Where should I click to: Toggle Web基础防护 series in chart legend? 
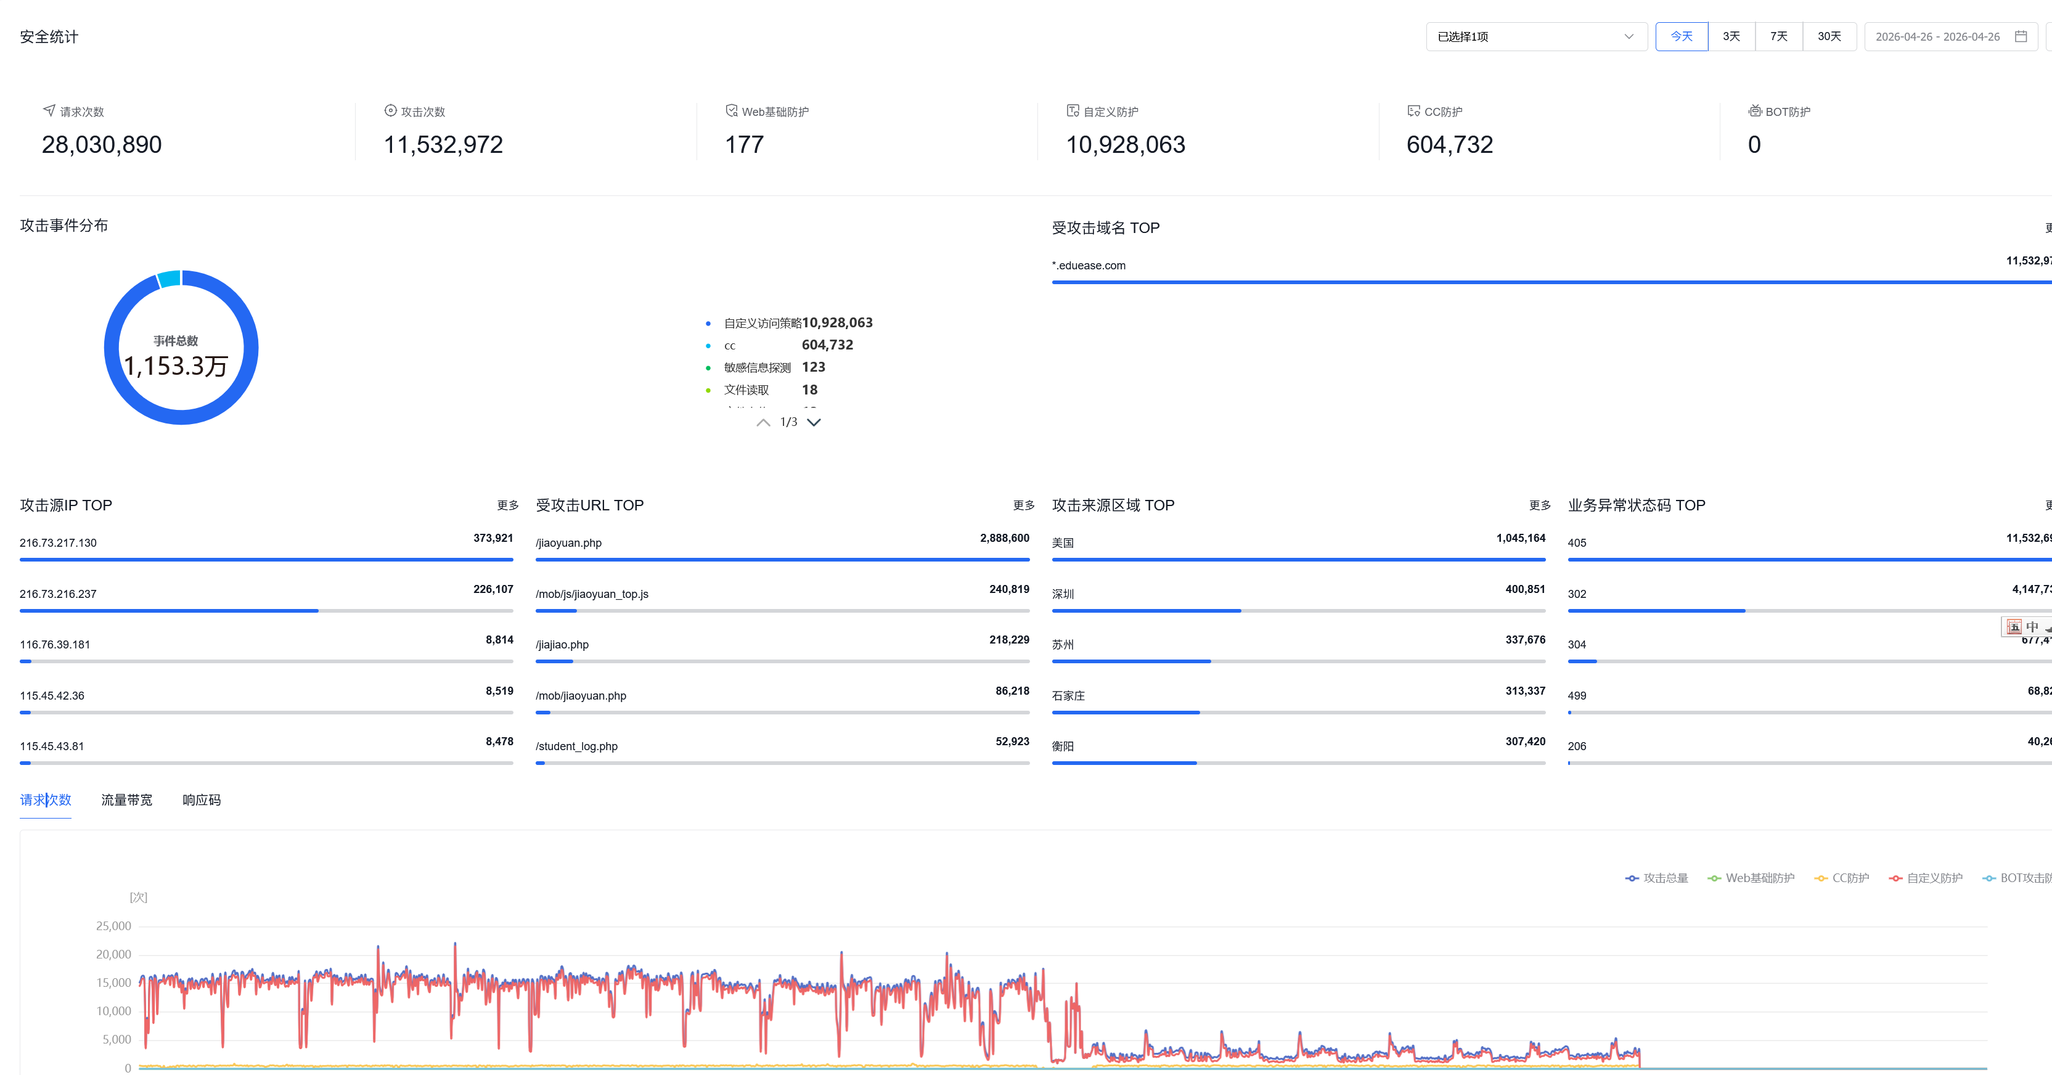(1751, 878)
